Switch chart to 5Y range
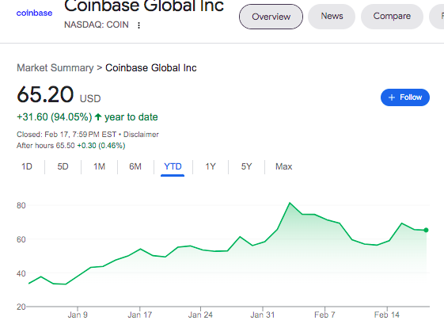The height and width of the screenshot is (328, 444). point(246,166)
